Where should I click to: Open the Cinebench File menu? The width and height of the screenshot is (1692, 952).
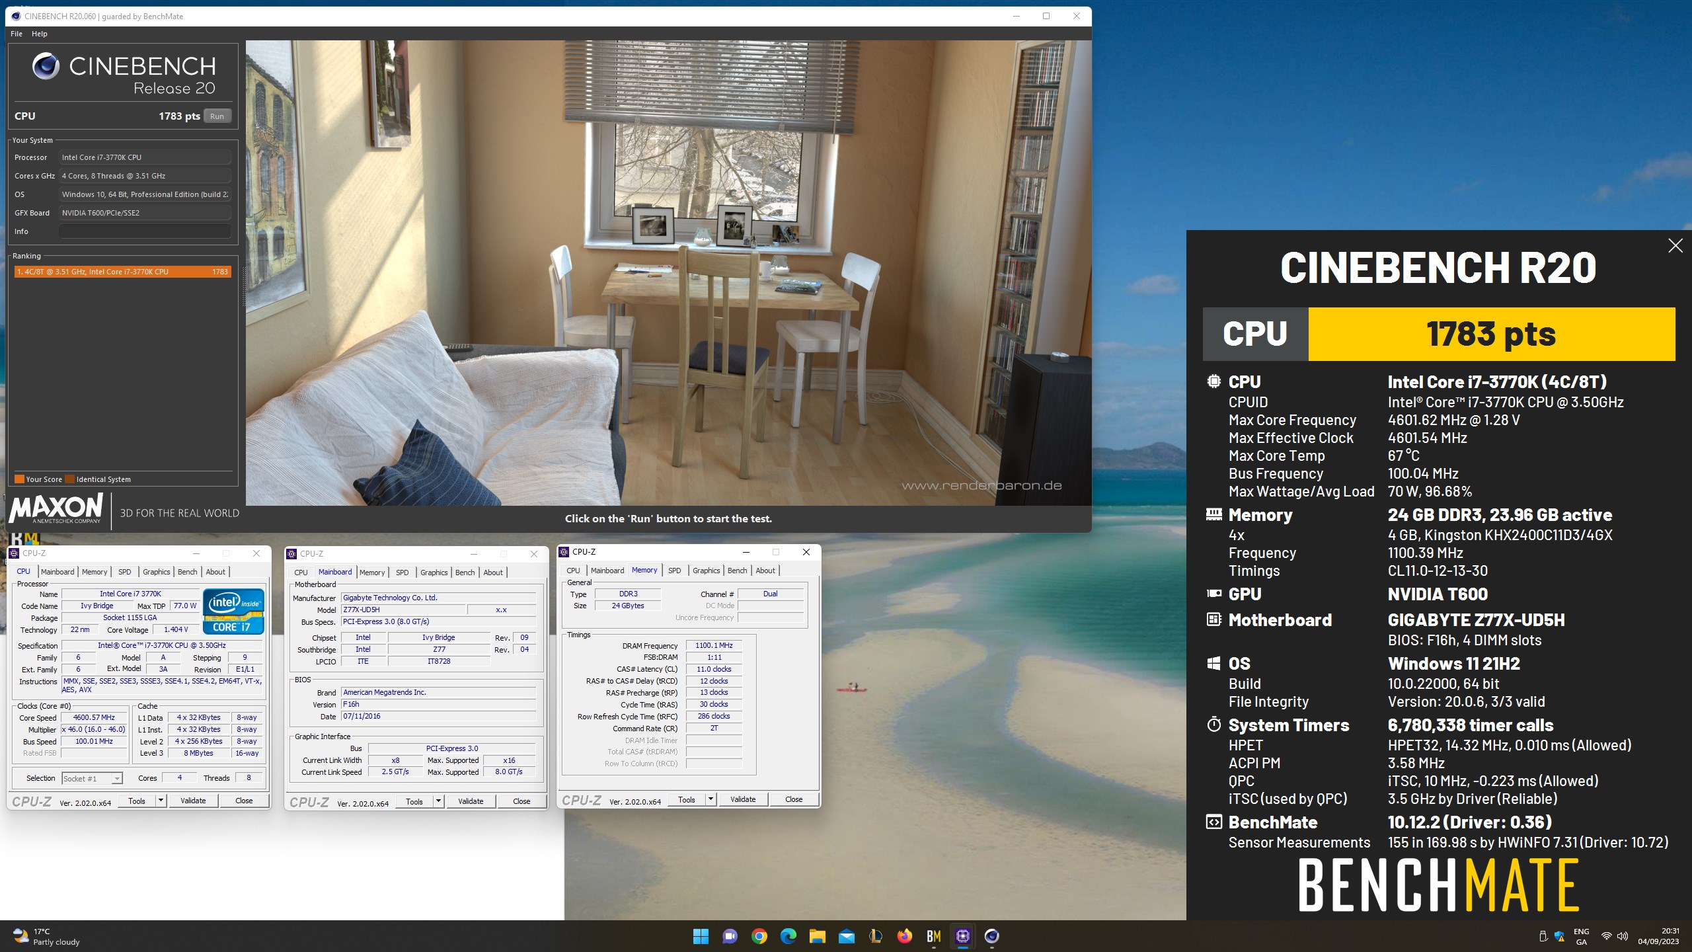coord(17,34)
